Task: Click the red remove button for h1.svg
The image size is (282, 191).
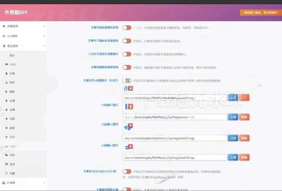Action: pos(244,98)
